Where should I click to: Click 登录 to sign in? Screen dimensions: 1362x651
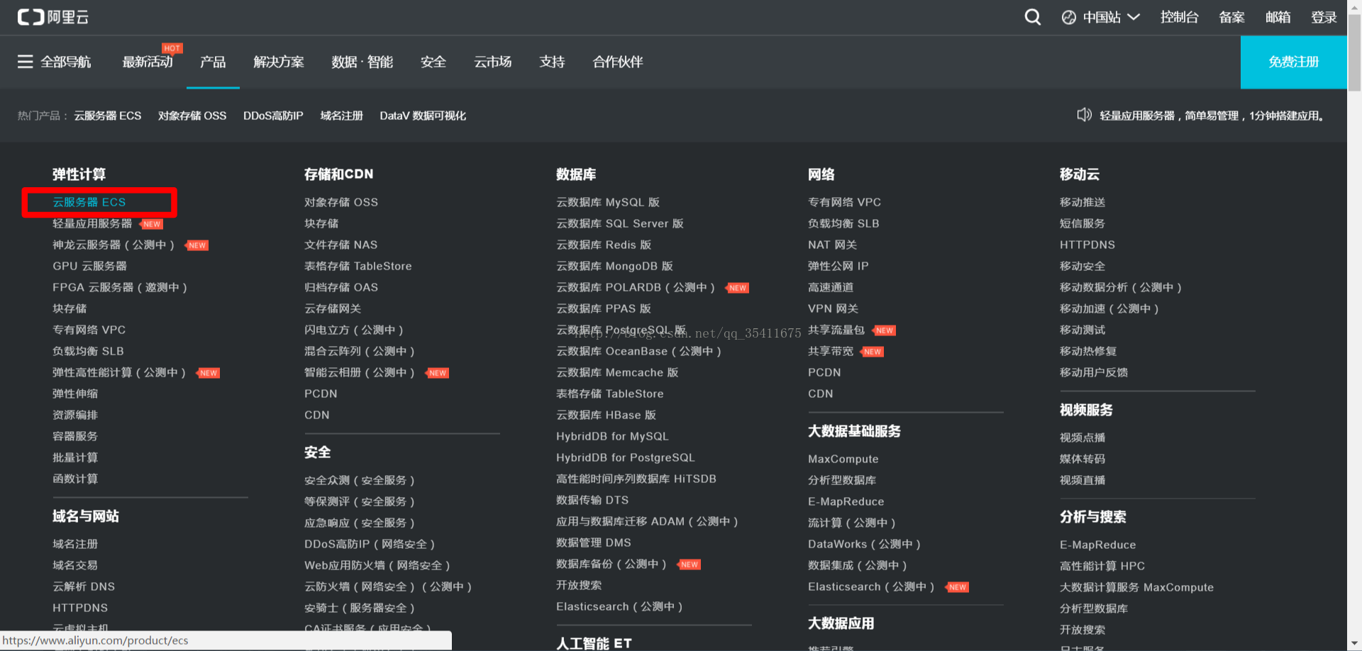pos(1324,17)
